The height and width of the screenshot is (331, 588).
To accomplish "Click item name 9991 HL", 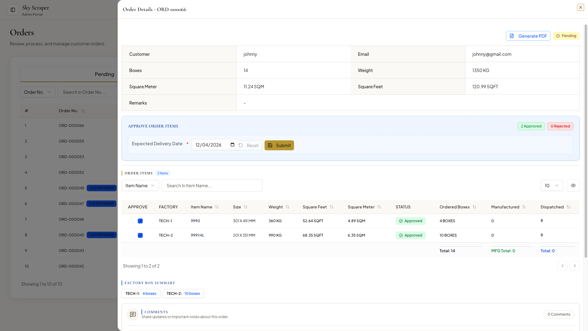I will coord(197,235).
